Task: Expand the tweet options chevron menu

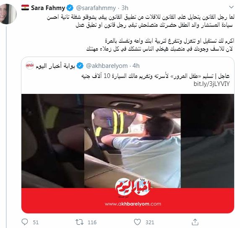Action: point(231,7)
